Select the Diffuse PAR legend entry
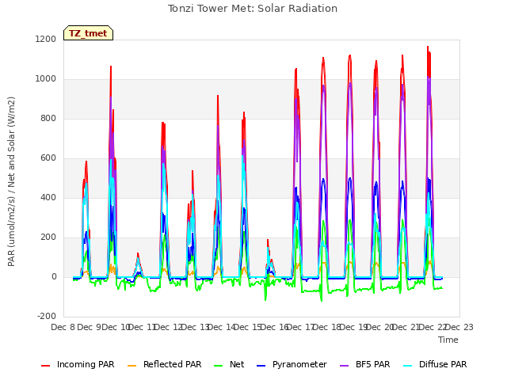 [435, 364]
